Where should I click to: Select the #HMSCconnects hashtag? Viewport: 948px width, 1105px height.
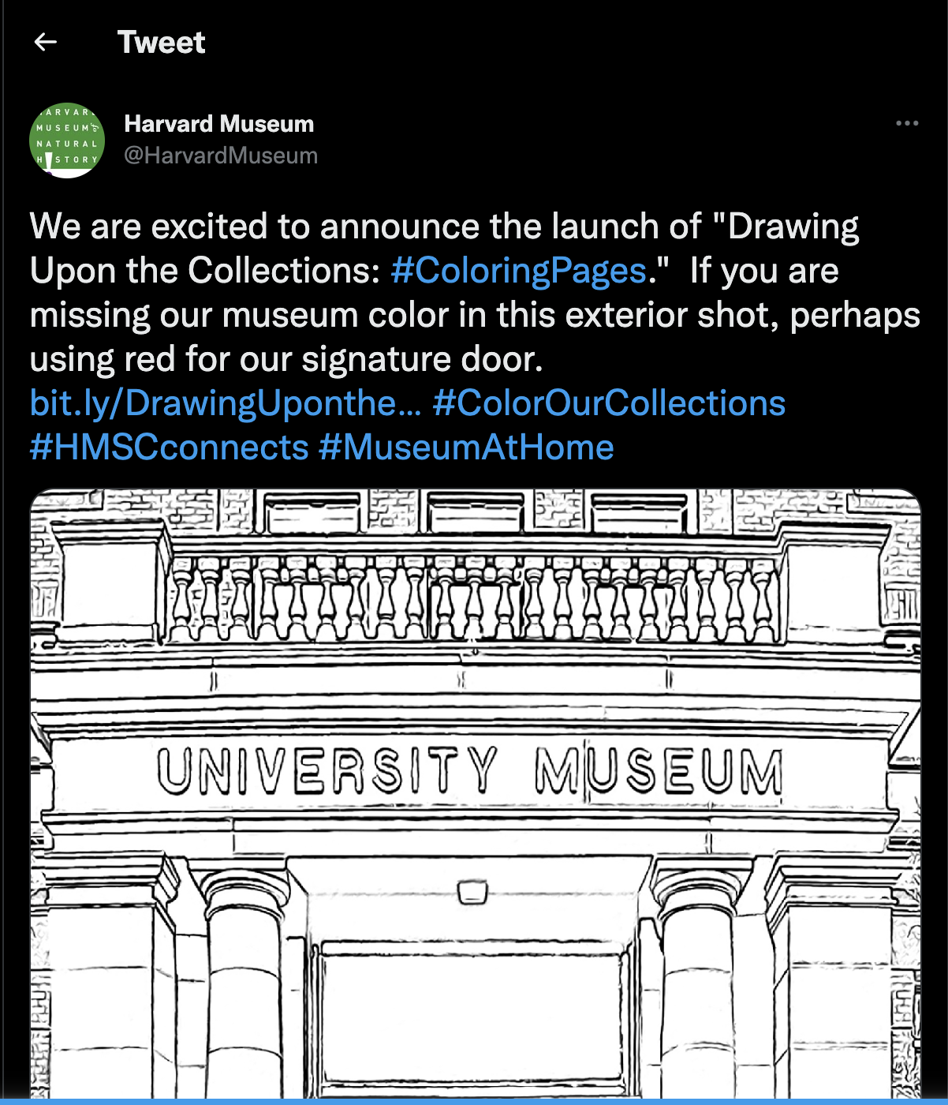pos(169,448)
